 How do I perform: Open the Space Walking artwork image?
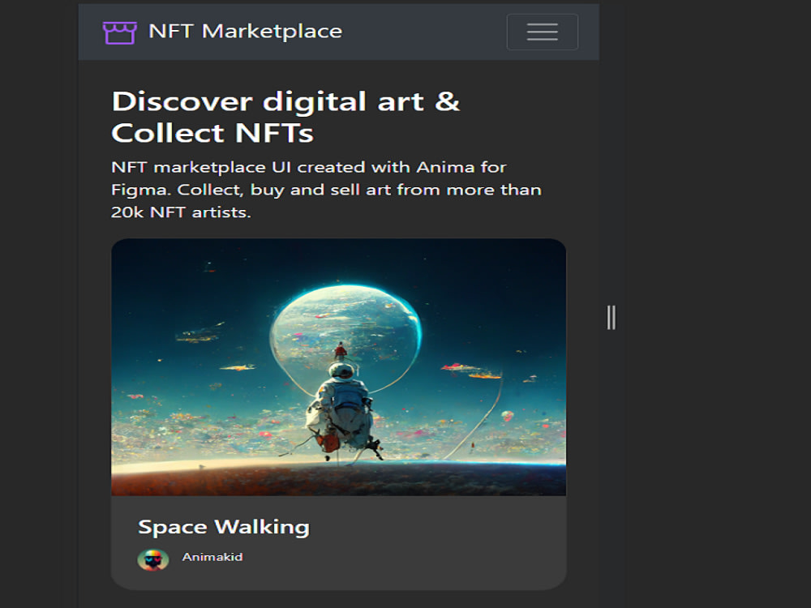pos(339,367)
